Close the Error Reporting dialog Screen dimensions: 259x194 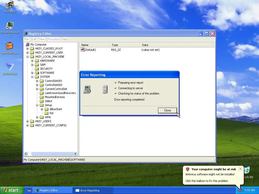(x=167, y=110)
